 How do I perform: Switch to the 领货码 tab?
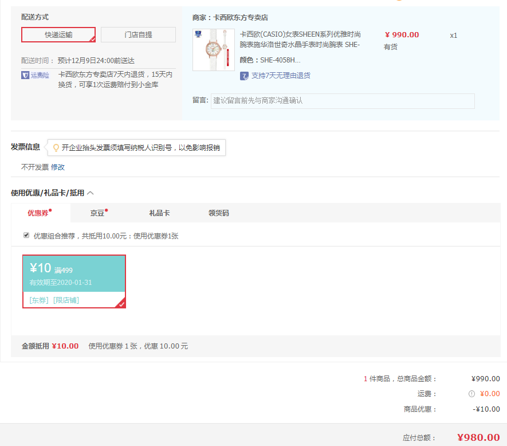click(x=219, y=213)
